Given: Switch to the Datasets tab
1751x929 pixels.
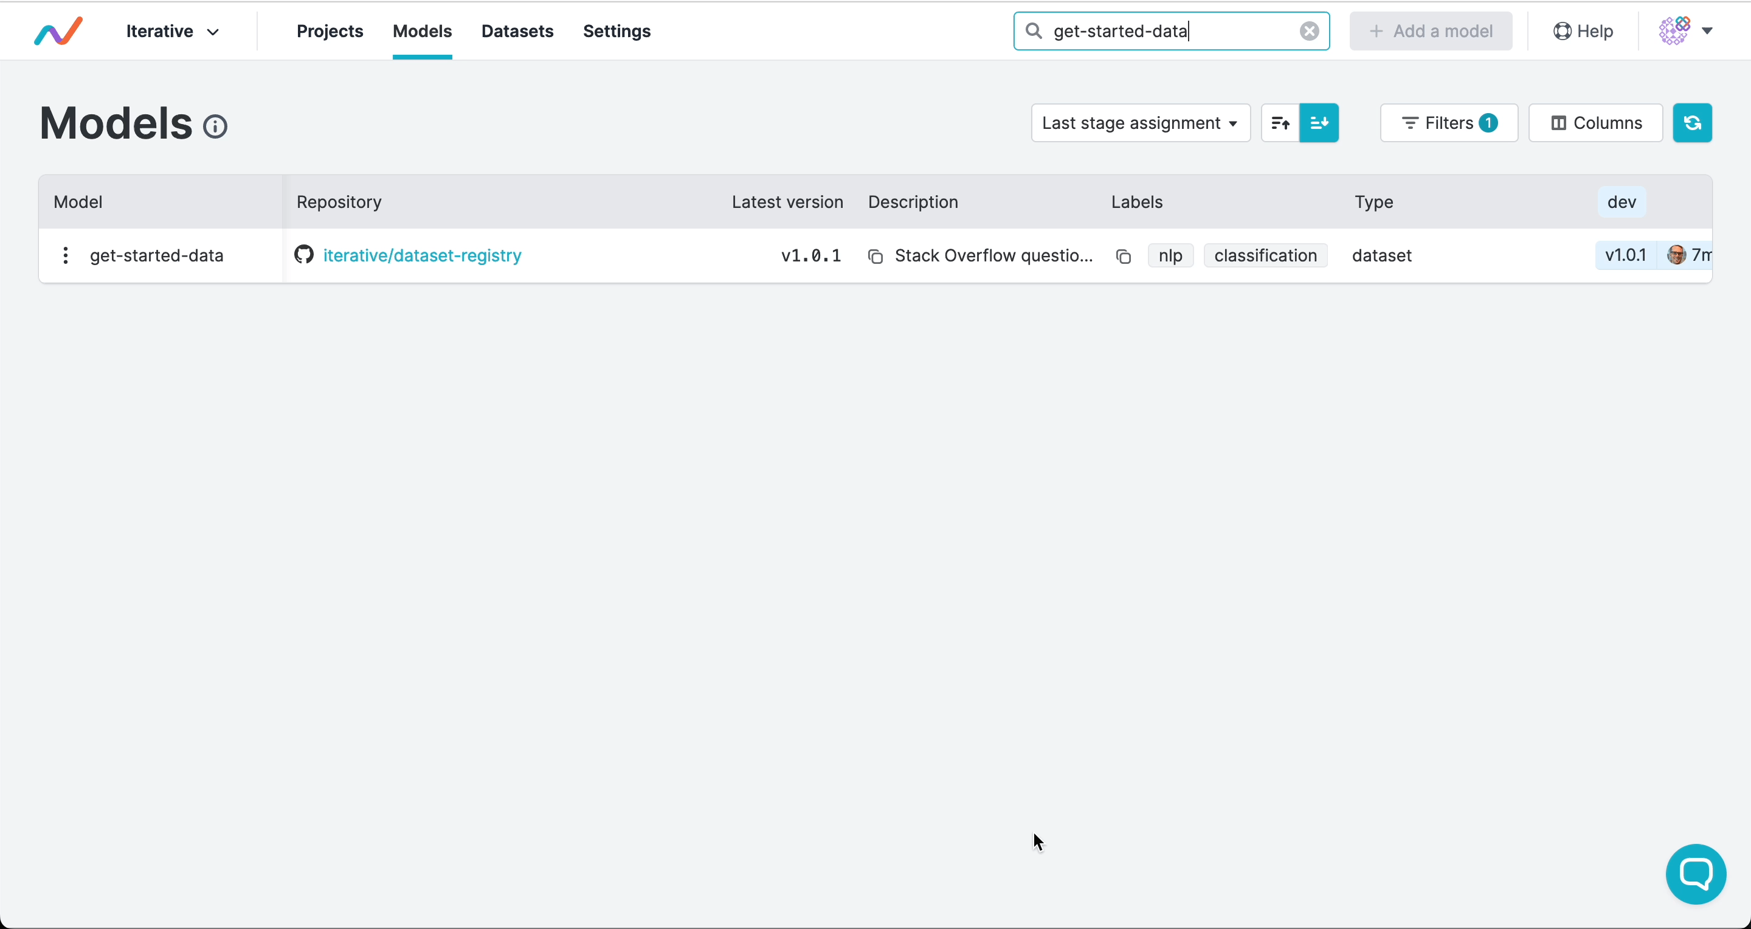Looking at the screenshot, I should click(x=517, y=31).
